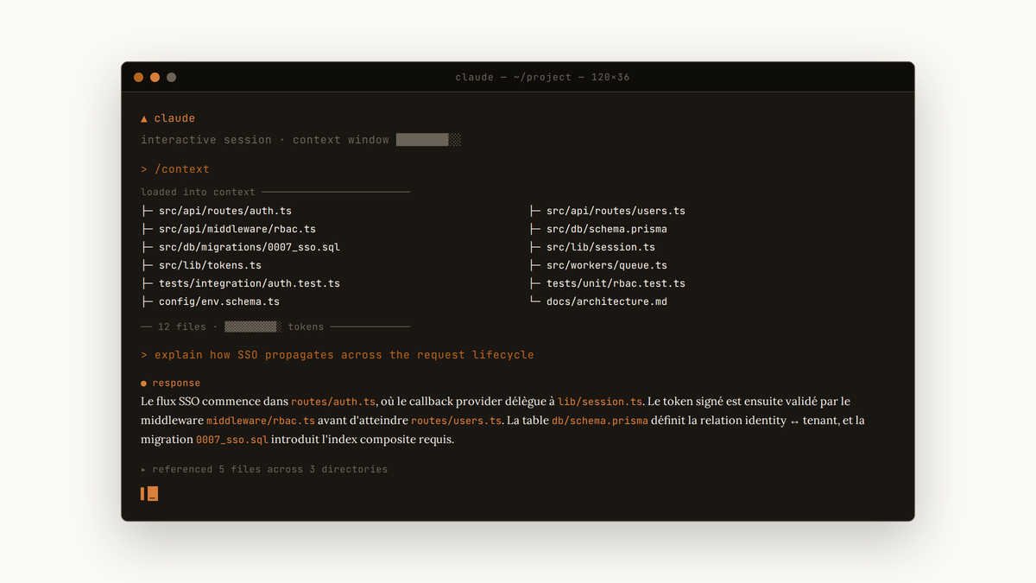
Task: Open the middleware/rbac.ts reference in response
Action: click(x=261, y=421)
